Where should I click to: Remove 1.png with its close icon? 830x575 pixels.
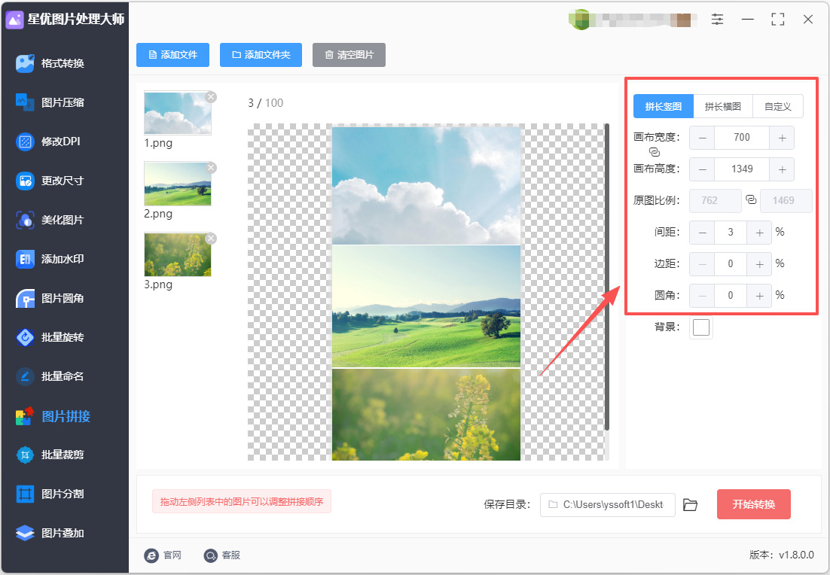pyautogui.click(x=211, y=97)
